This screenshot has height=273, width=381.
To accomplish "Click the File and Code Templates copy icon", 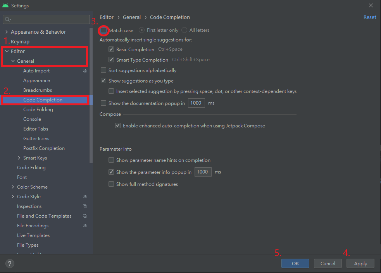I will point(84,216).
